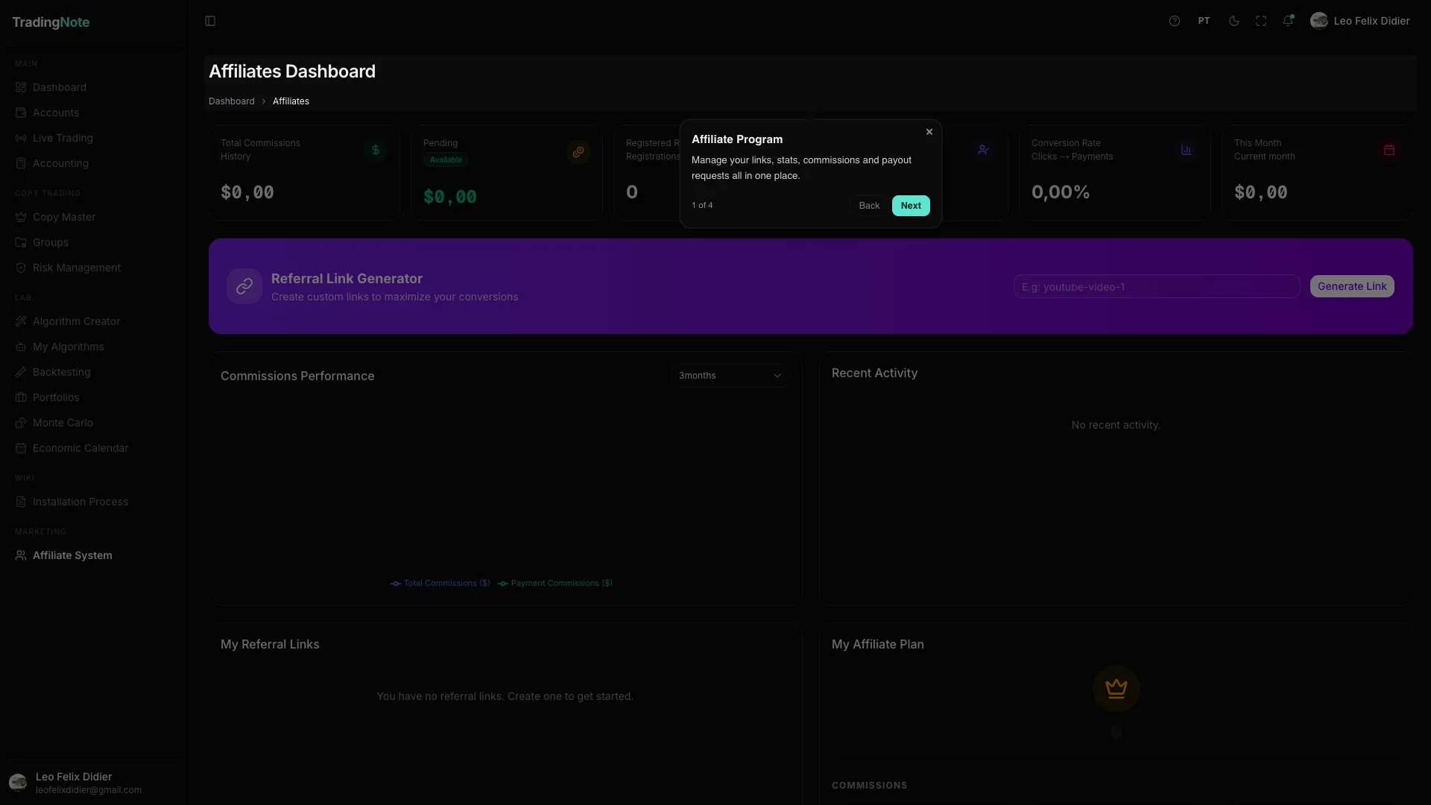Click the affiliate plan crown icon

pyautogui.click(x=1116, y=689)
